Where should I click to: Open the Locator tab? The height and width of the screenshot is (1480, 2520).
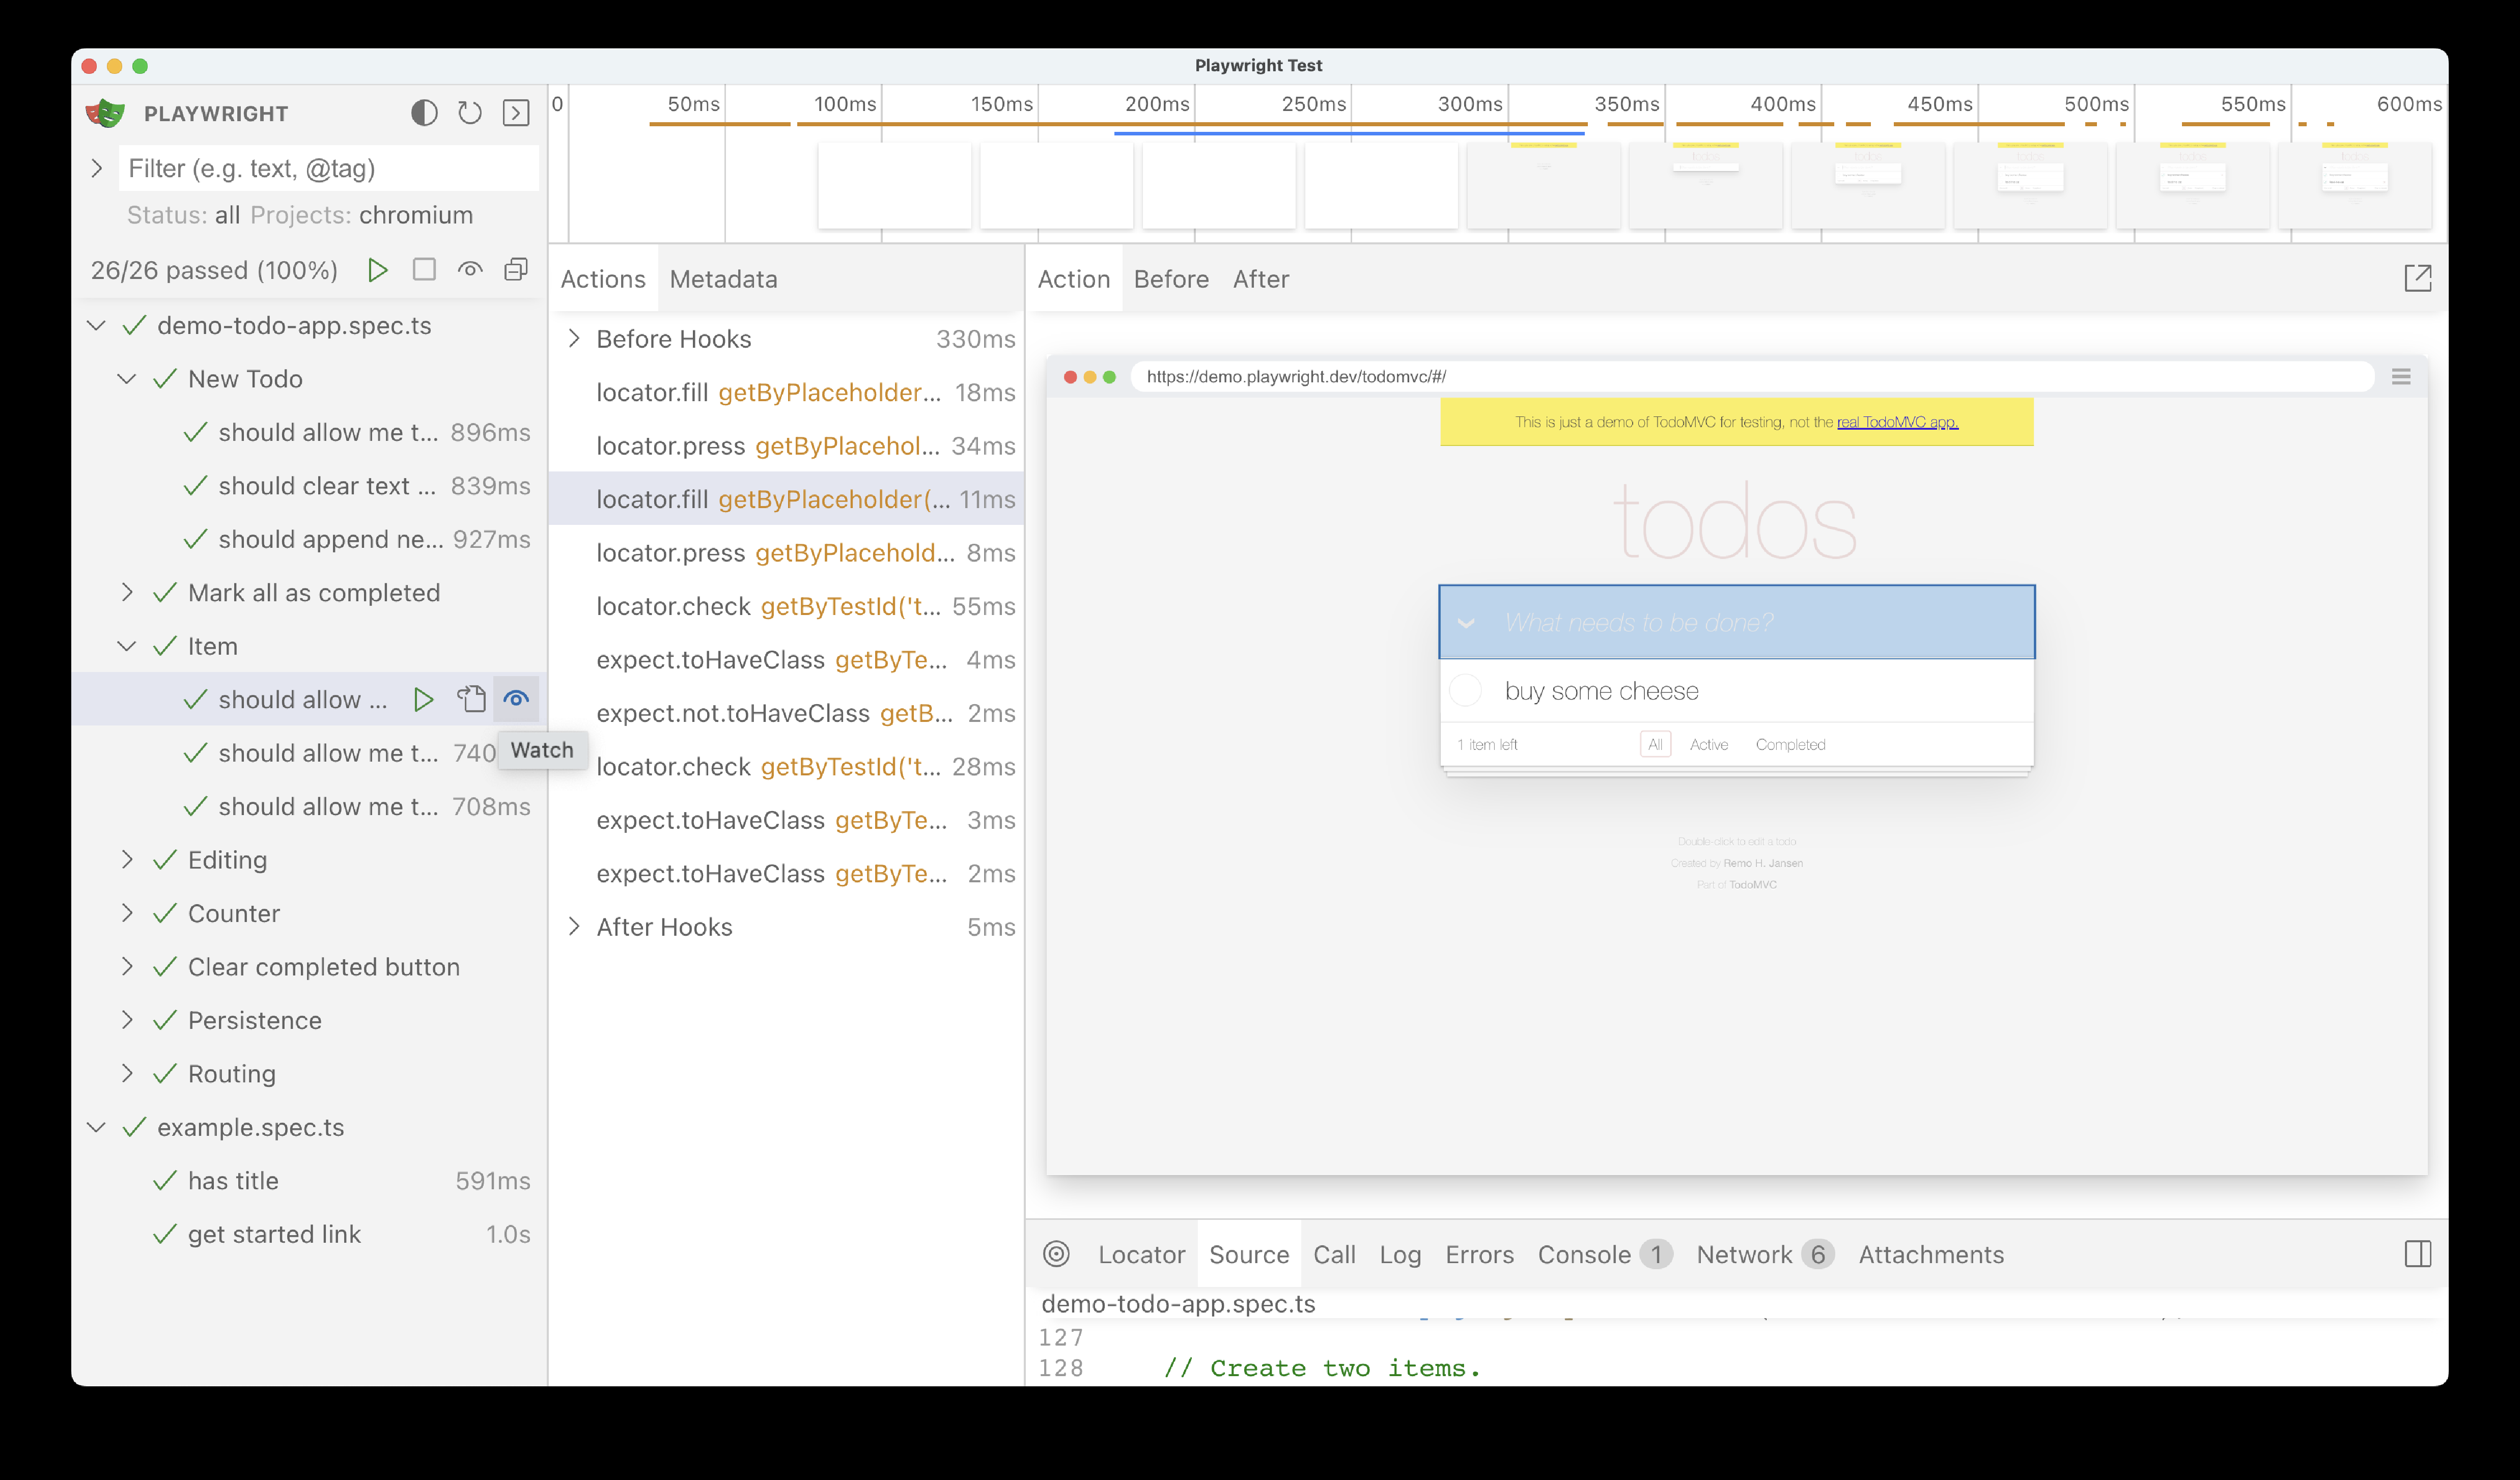point(1141,1254)
